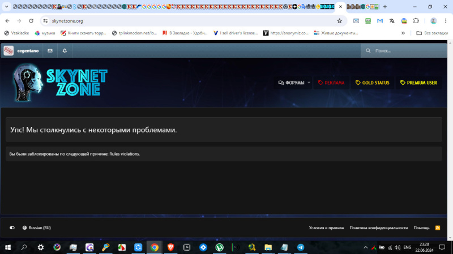Expand the hidden bookmarks chevron
This screenshot has width=453, height=254.
403,33
